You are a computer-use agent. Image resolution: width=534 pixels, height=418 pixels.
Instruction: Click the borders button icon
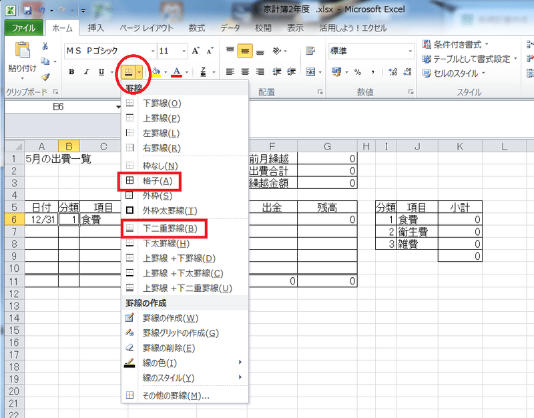pyautogui.click(x=128, y=72)
